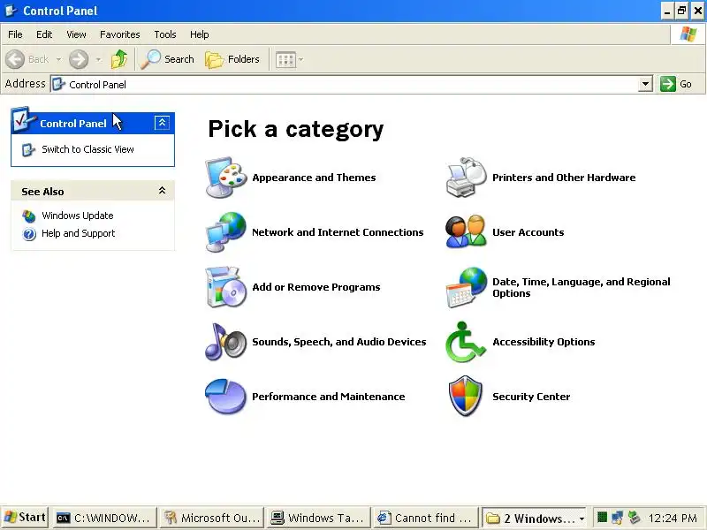Open Printers and Other Hardware link
Screen dimensions: 707x530
coord(564,178)
